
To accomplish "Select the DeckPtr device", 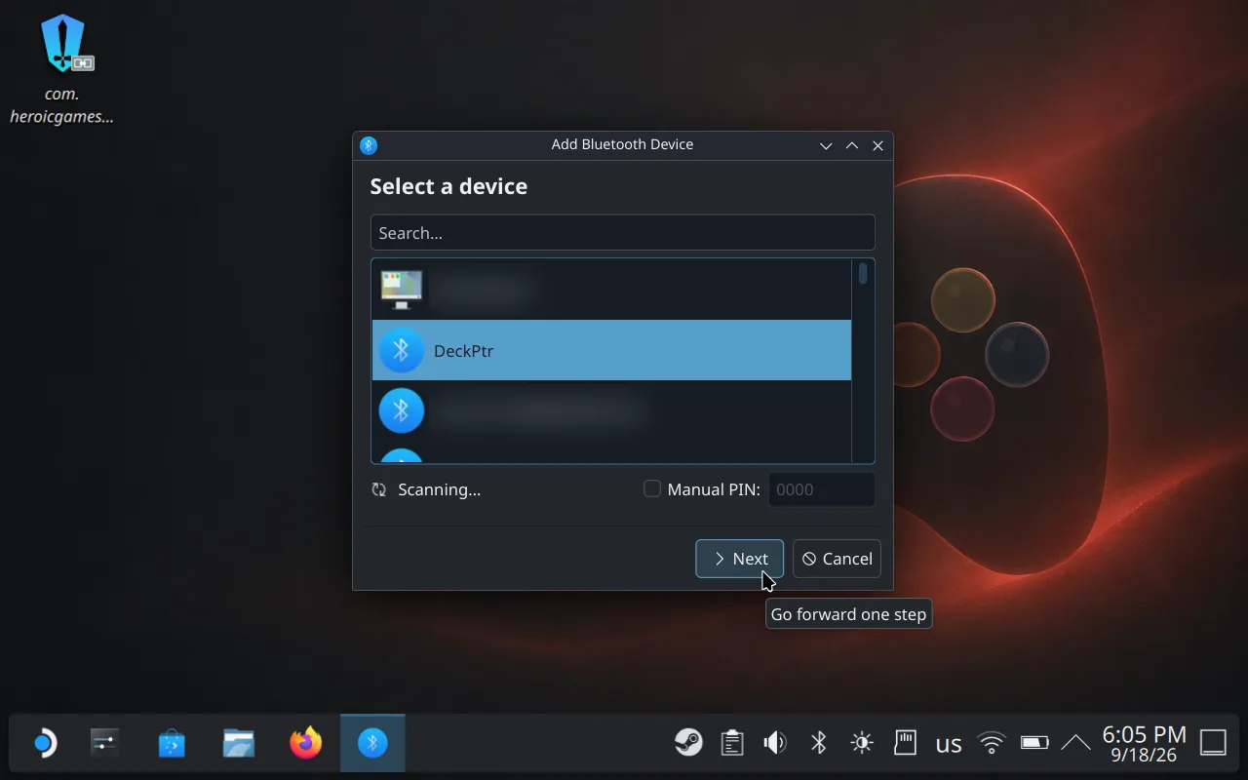I will [x=611, y=351].
